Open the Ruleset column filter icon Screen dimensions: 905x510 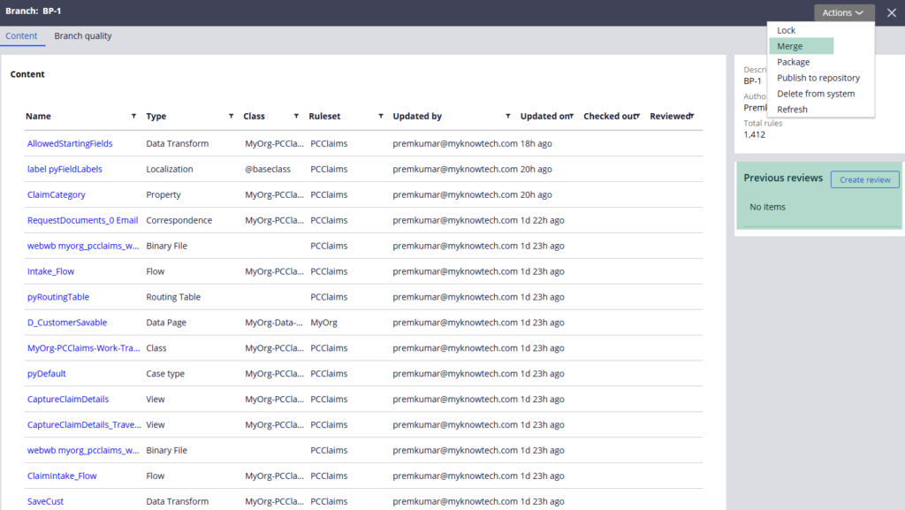tap(381, 116)
